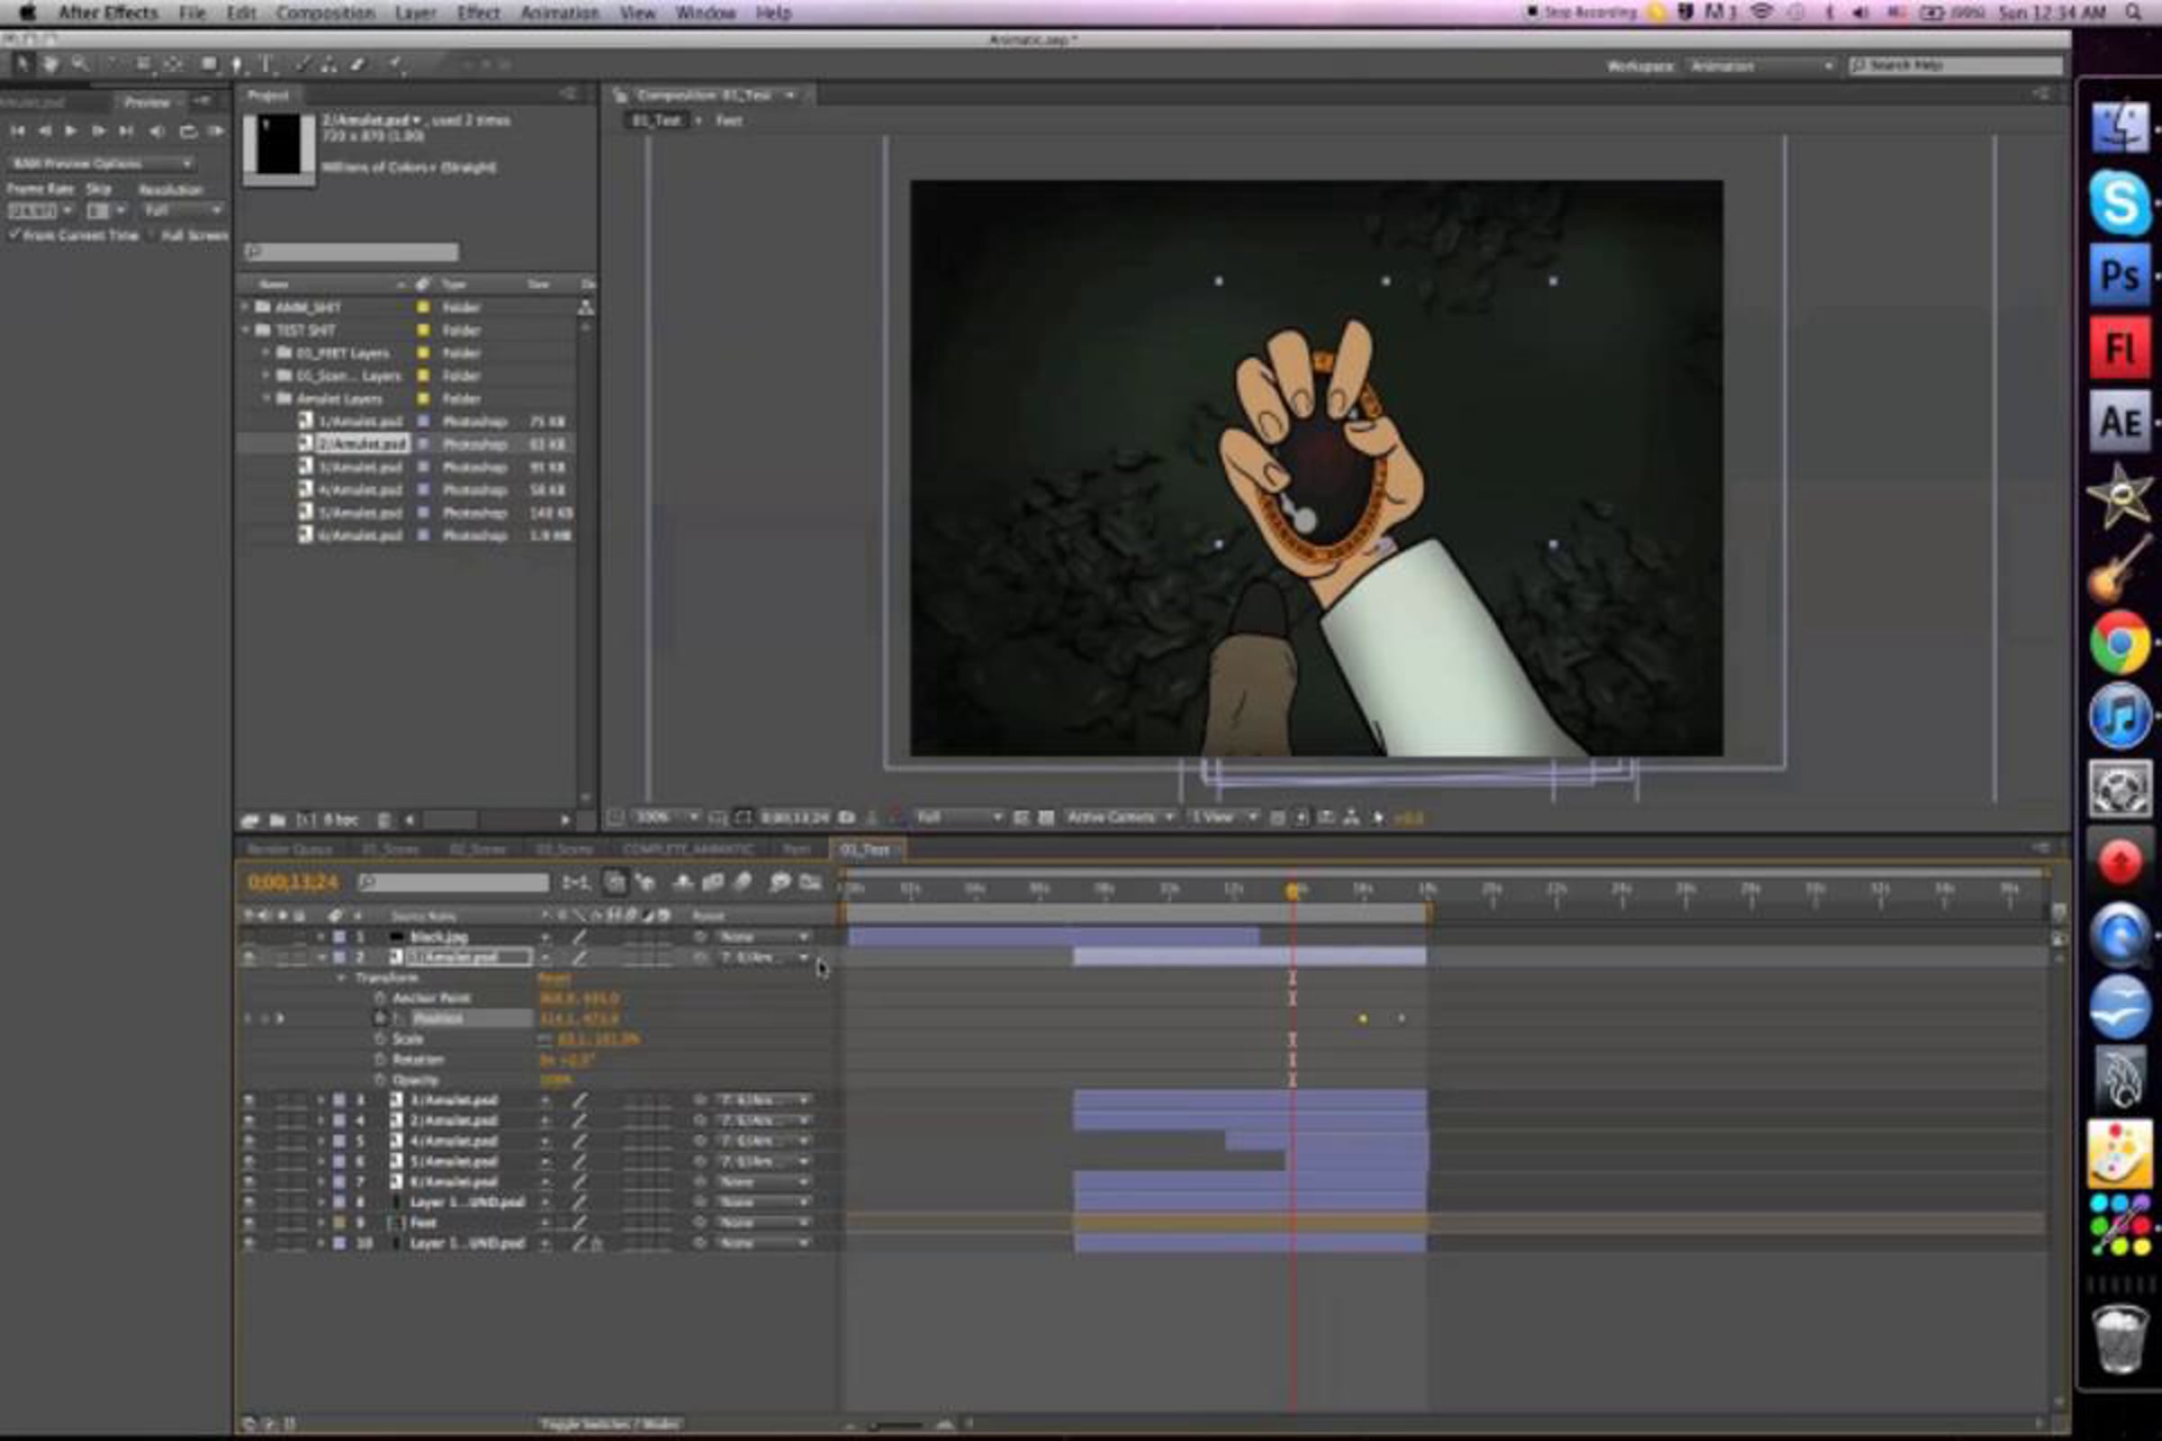Create a new folder in Project panel
2162x1441 pixels.
[x=277, y=820]
